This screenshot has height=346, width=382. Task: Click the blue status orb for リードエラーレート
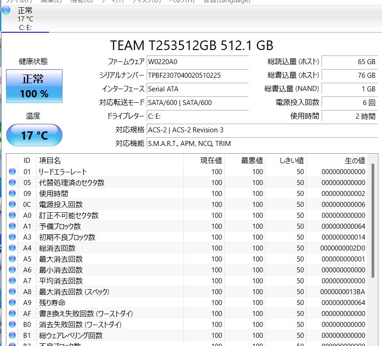coord(12,172)
